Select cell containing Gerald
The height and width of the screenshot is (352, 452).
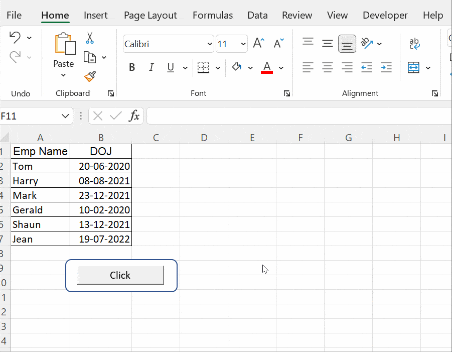click(40, 210)
